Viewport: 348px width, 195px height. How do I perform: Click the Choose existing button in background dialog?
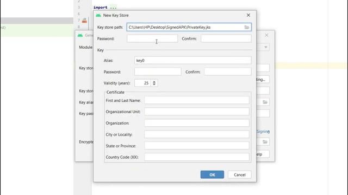263,80
